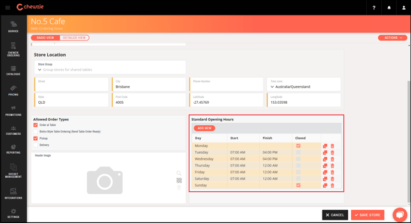Screen dimensions: 411x223
Task: Open the Actions dropdown
Action: point(392,38)
